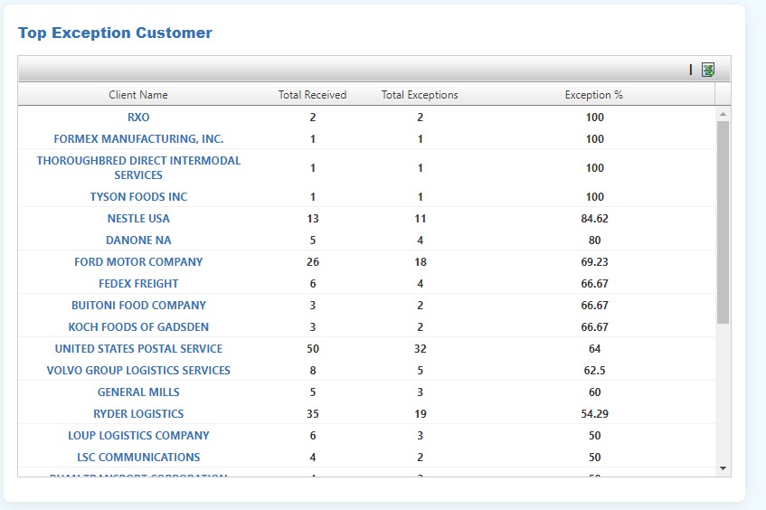This screenshot has width=766, height=510.
Task: Select GENERAL MILLS exception value 60
Action: 594,392
